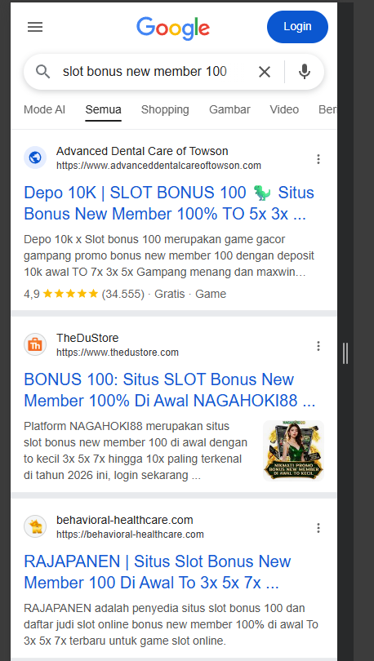The image size is (374, 661).
Task: Switch to Mode AI tab
Action: 44,109
